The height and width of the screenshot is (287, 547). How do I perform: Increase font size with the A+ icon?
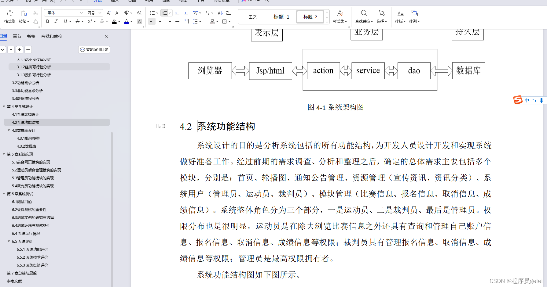[109, 13]
